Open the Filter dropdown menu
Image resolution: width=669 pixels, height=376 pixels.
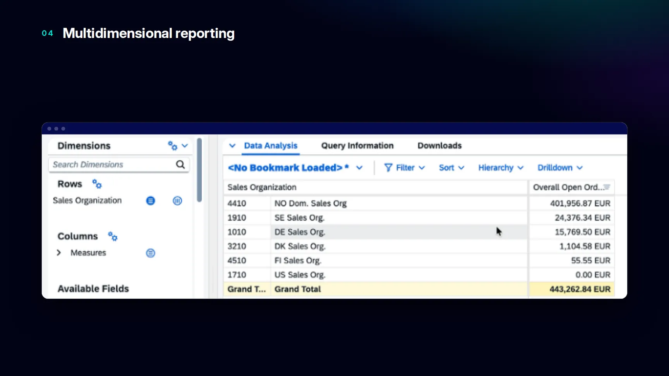[405, 168]
